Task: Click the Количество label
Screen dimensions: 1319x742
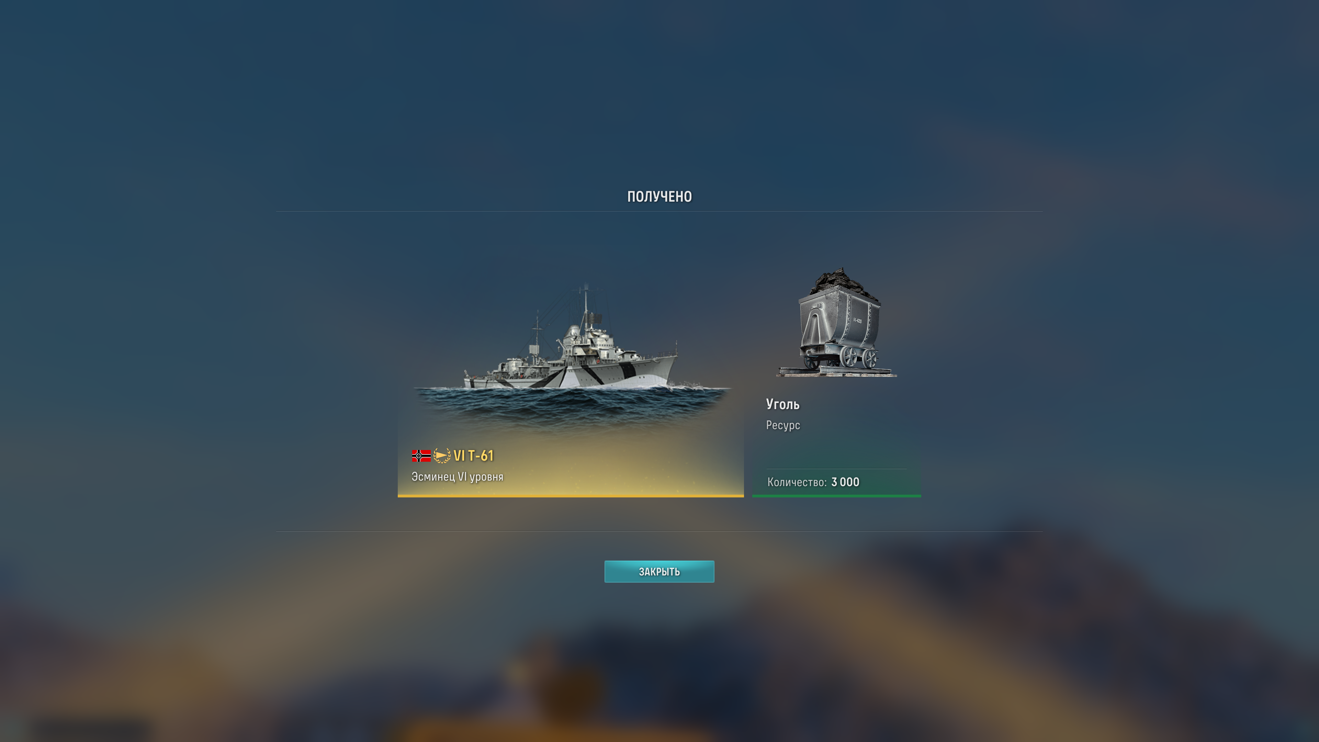Action: [797, 482]
